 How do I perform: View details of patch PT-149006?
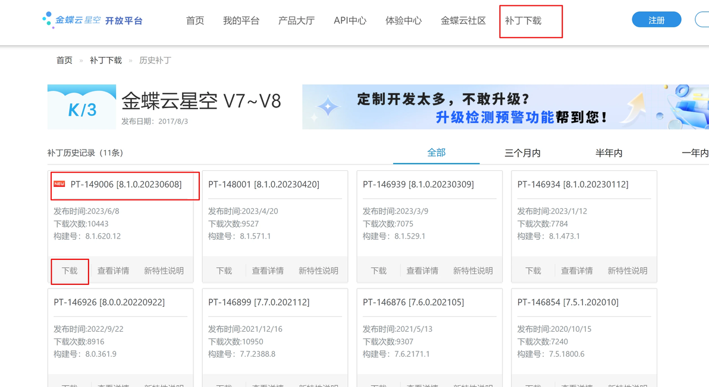(113, 271)
